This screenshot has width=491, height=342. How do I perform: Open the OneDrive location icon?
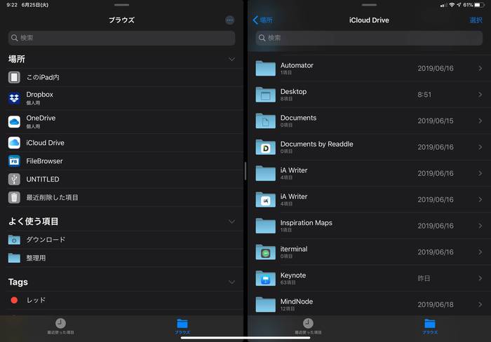tap(14, 122)
